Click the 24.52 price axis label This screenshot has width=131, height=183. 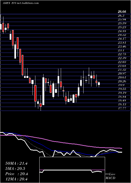tap(122, 35)
